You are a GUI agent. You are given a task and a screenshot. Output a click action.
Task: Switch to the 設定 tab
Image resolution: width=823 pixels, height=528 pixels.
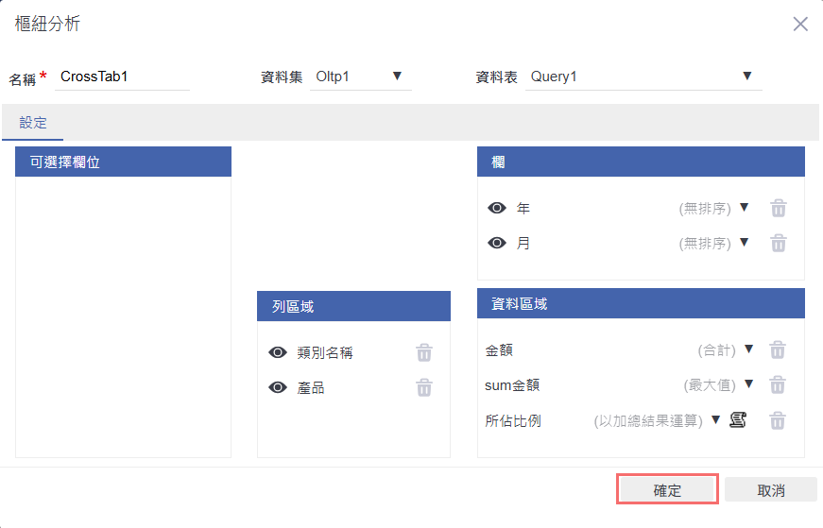[x=33, y=123]
